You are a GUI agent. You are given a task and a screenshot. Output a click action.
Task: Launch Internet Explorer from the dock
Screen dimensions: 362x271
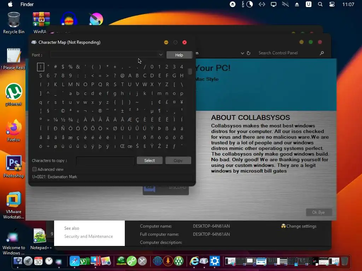point(194,261)
